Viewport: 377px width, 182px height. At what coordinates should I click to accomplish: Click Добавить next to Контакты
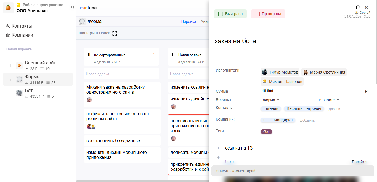[x=336, y=109]
